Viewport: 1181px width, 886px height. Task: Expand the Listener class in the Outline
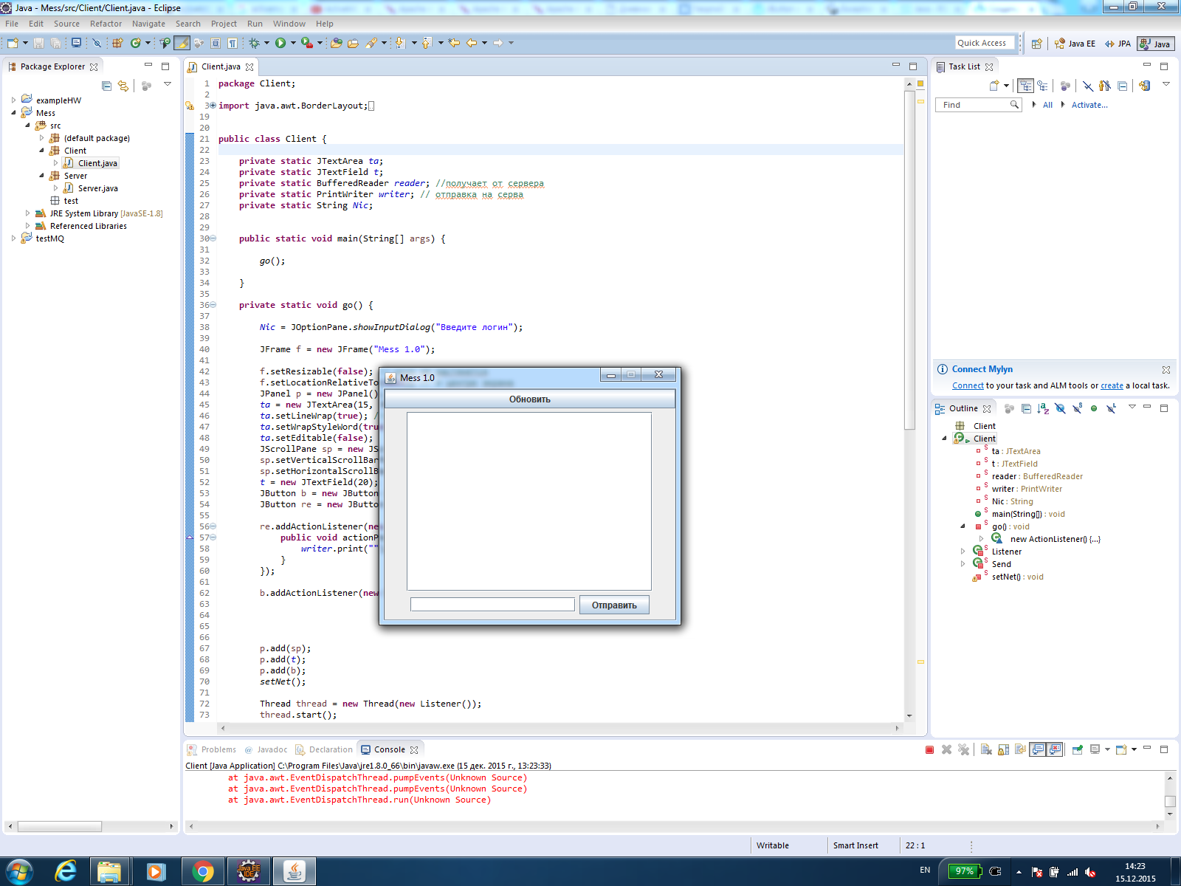pyautogui.click(x=963, y=552)
